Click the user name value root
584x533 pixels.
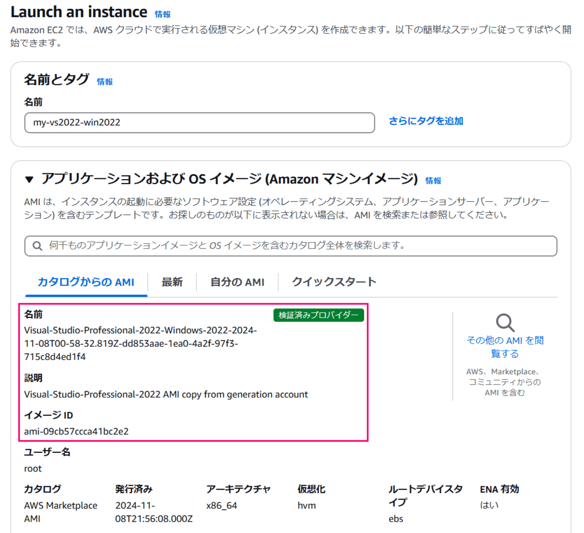[33, 468]
